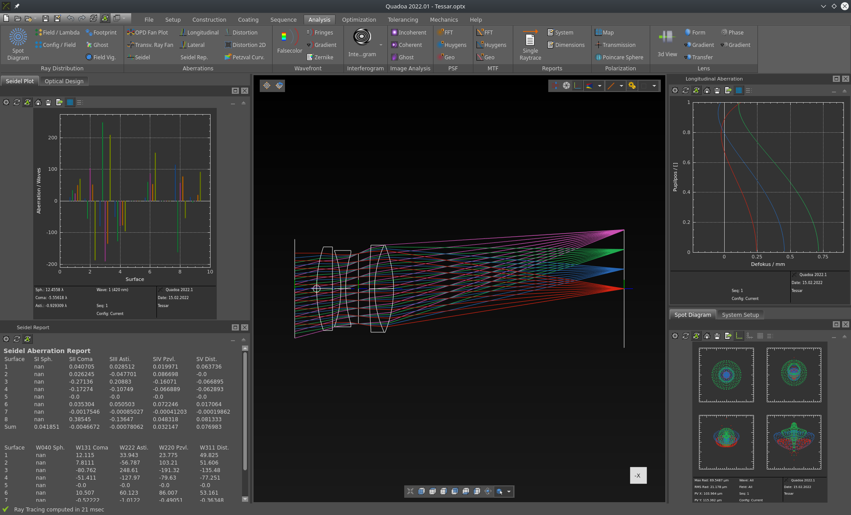Screen dimensions: 851x515
Task: Expand ray color mode dropdown in 3D viewport
Action: click(600, 86)
